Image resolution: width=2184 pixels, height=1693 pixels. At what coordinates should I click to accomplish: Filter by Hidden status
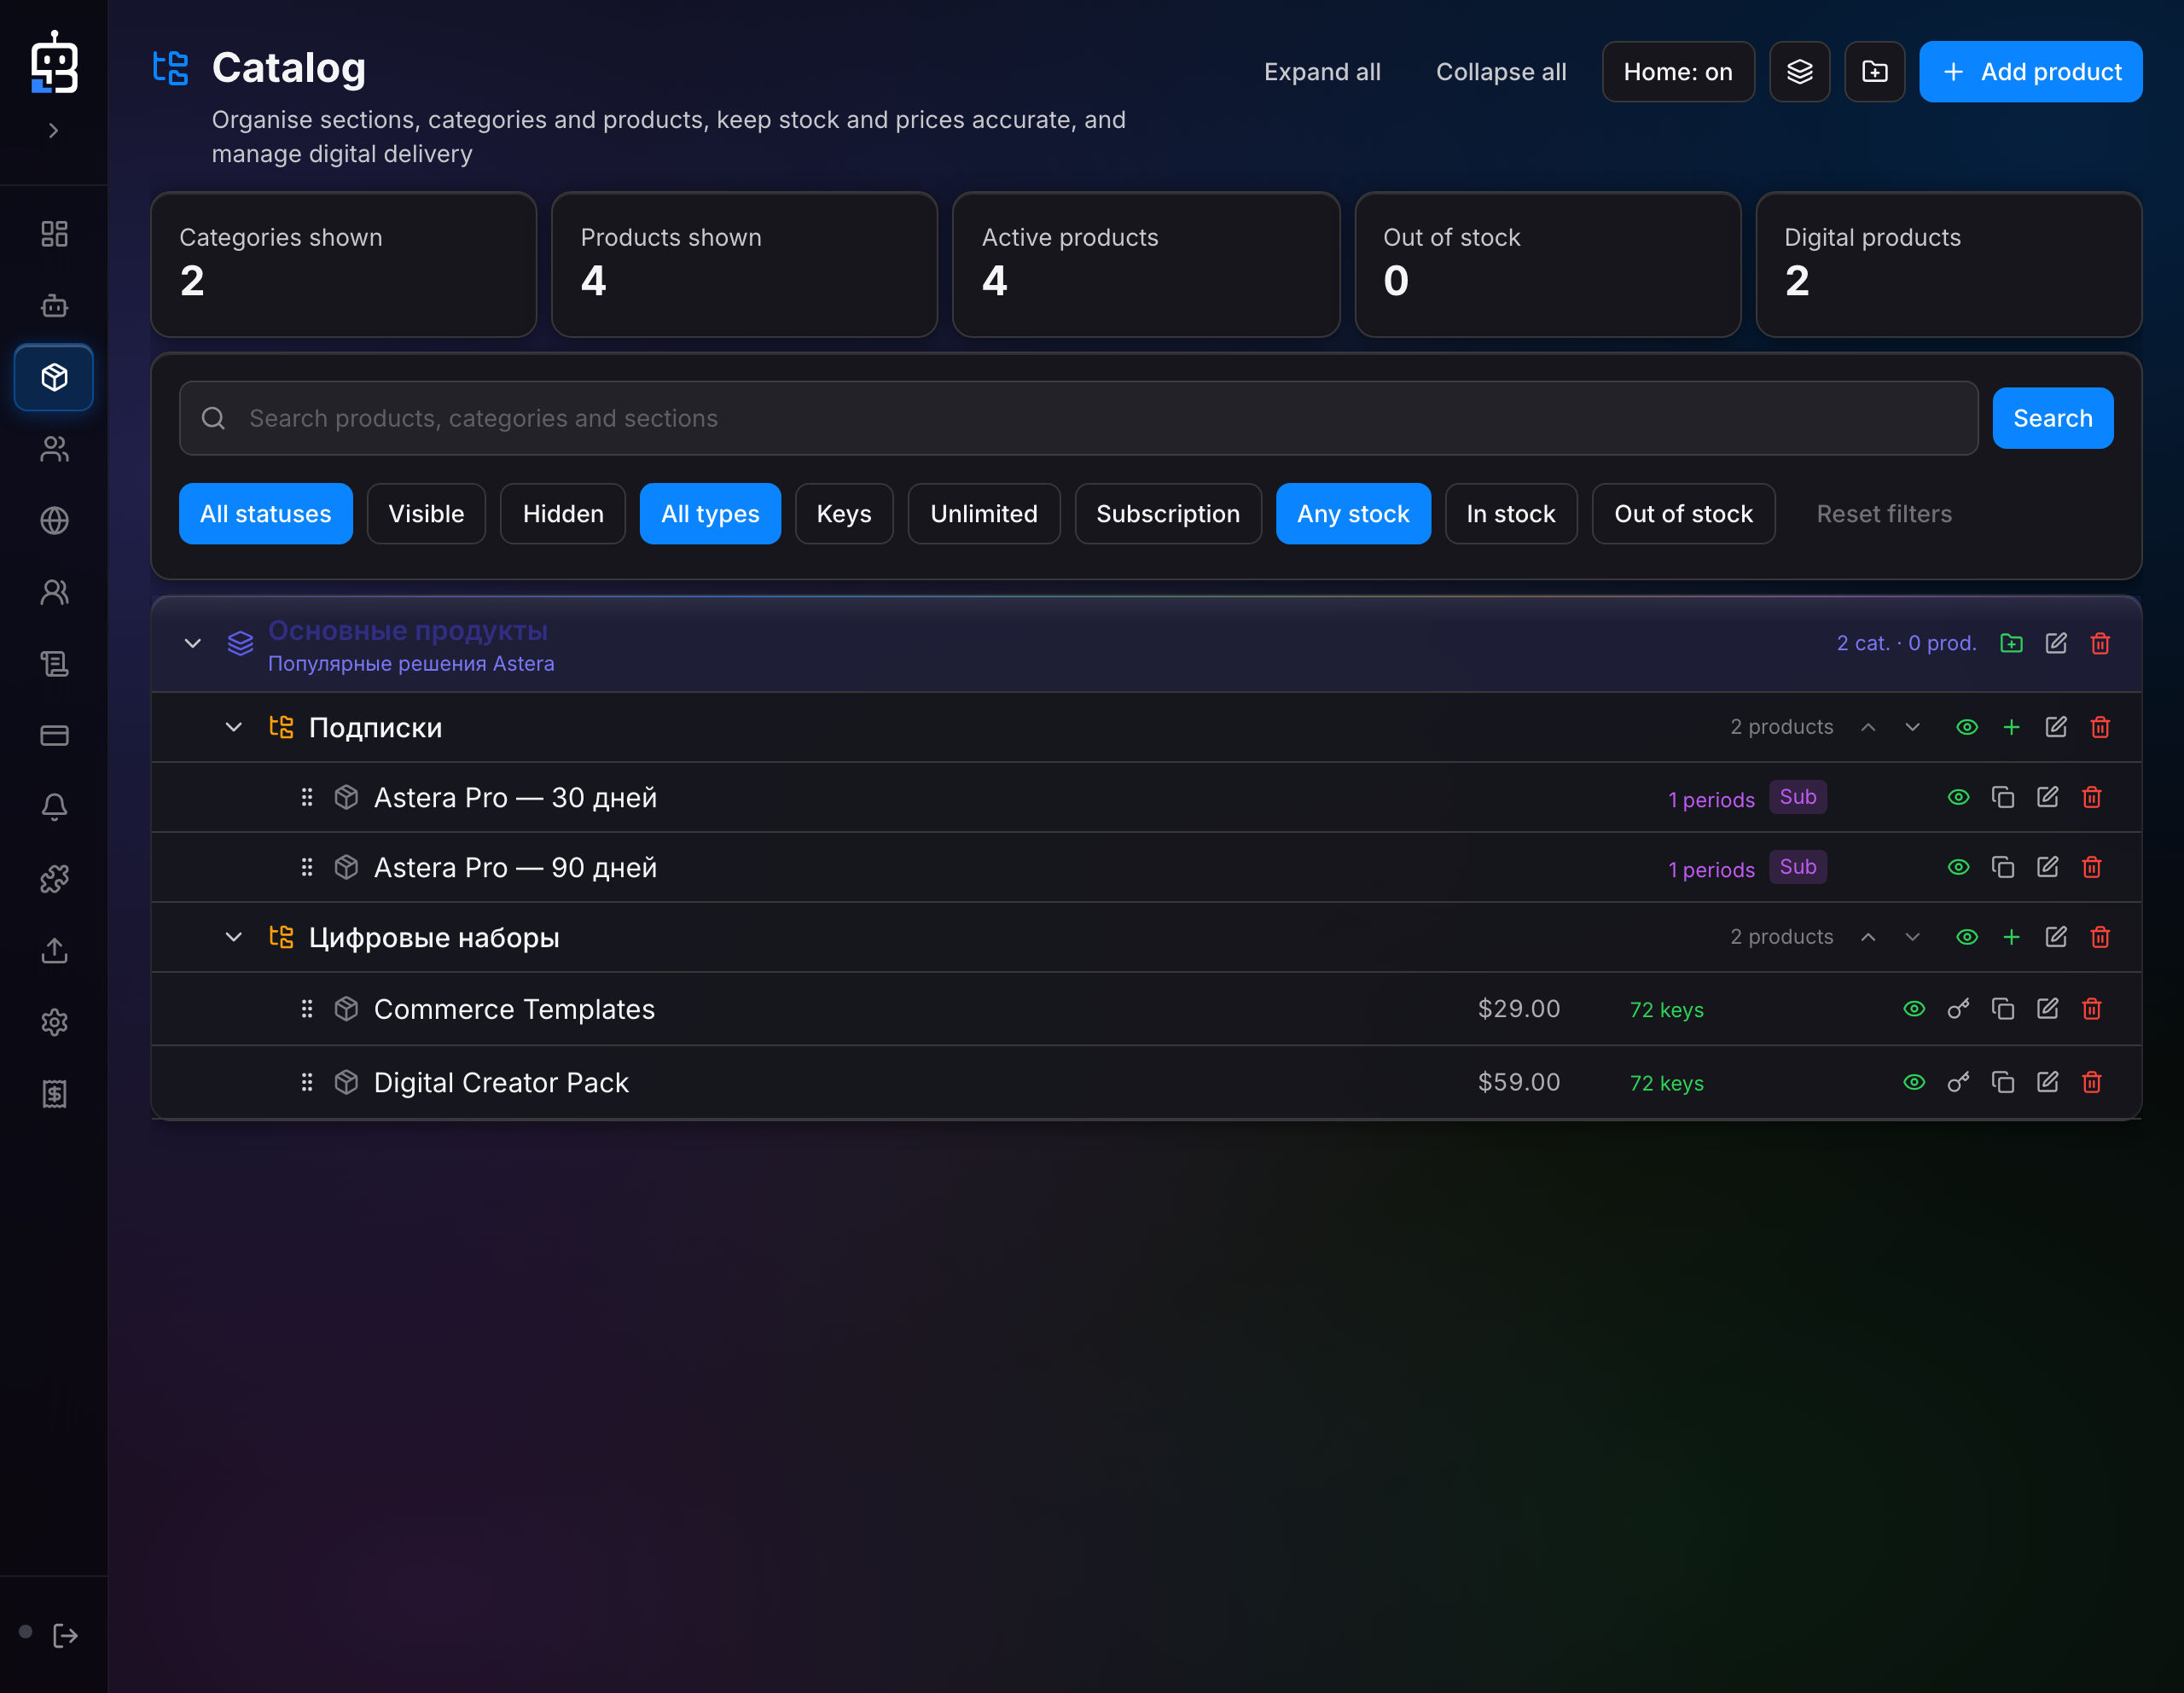point(563,514)
